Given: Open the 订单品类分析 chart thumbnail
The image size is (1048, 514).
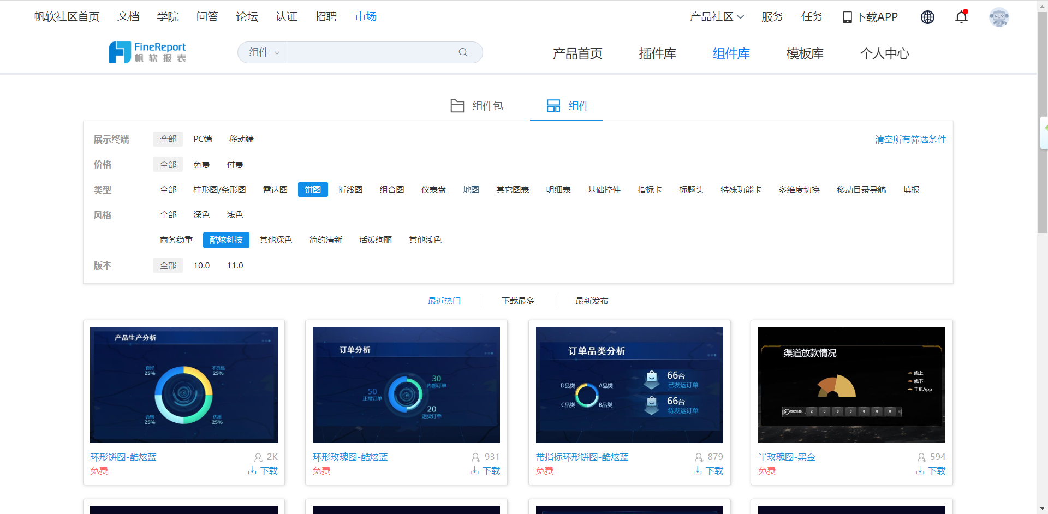Looking at the screenshot, I should (629, 385).
